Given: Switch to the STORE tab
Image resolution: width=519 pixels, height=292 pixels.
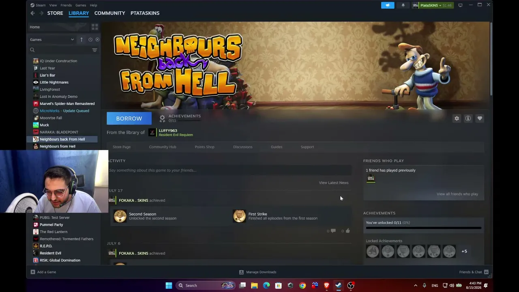Looking at the screenshot, I should (55, 13).
